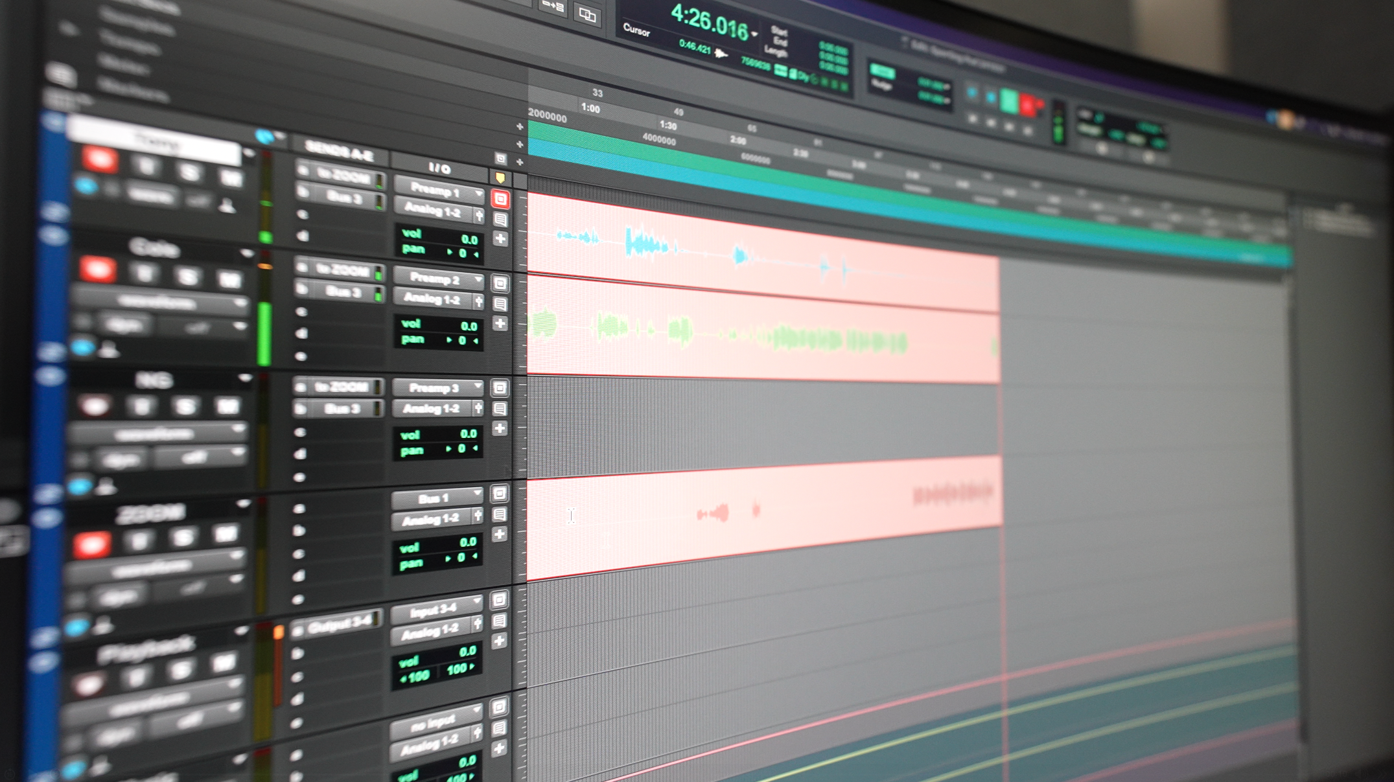1394x782 pixels.
Task: Click the square icon beside Bus 1 input
Action: [x=499, y=494]
